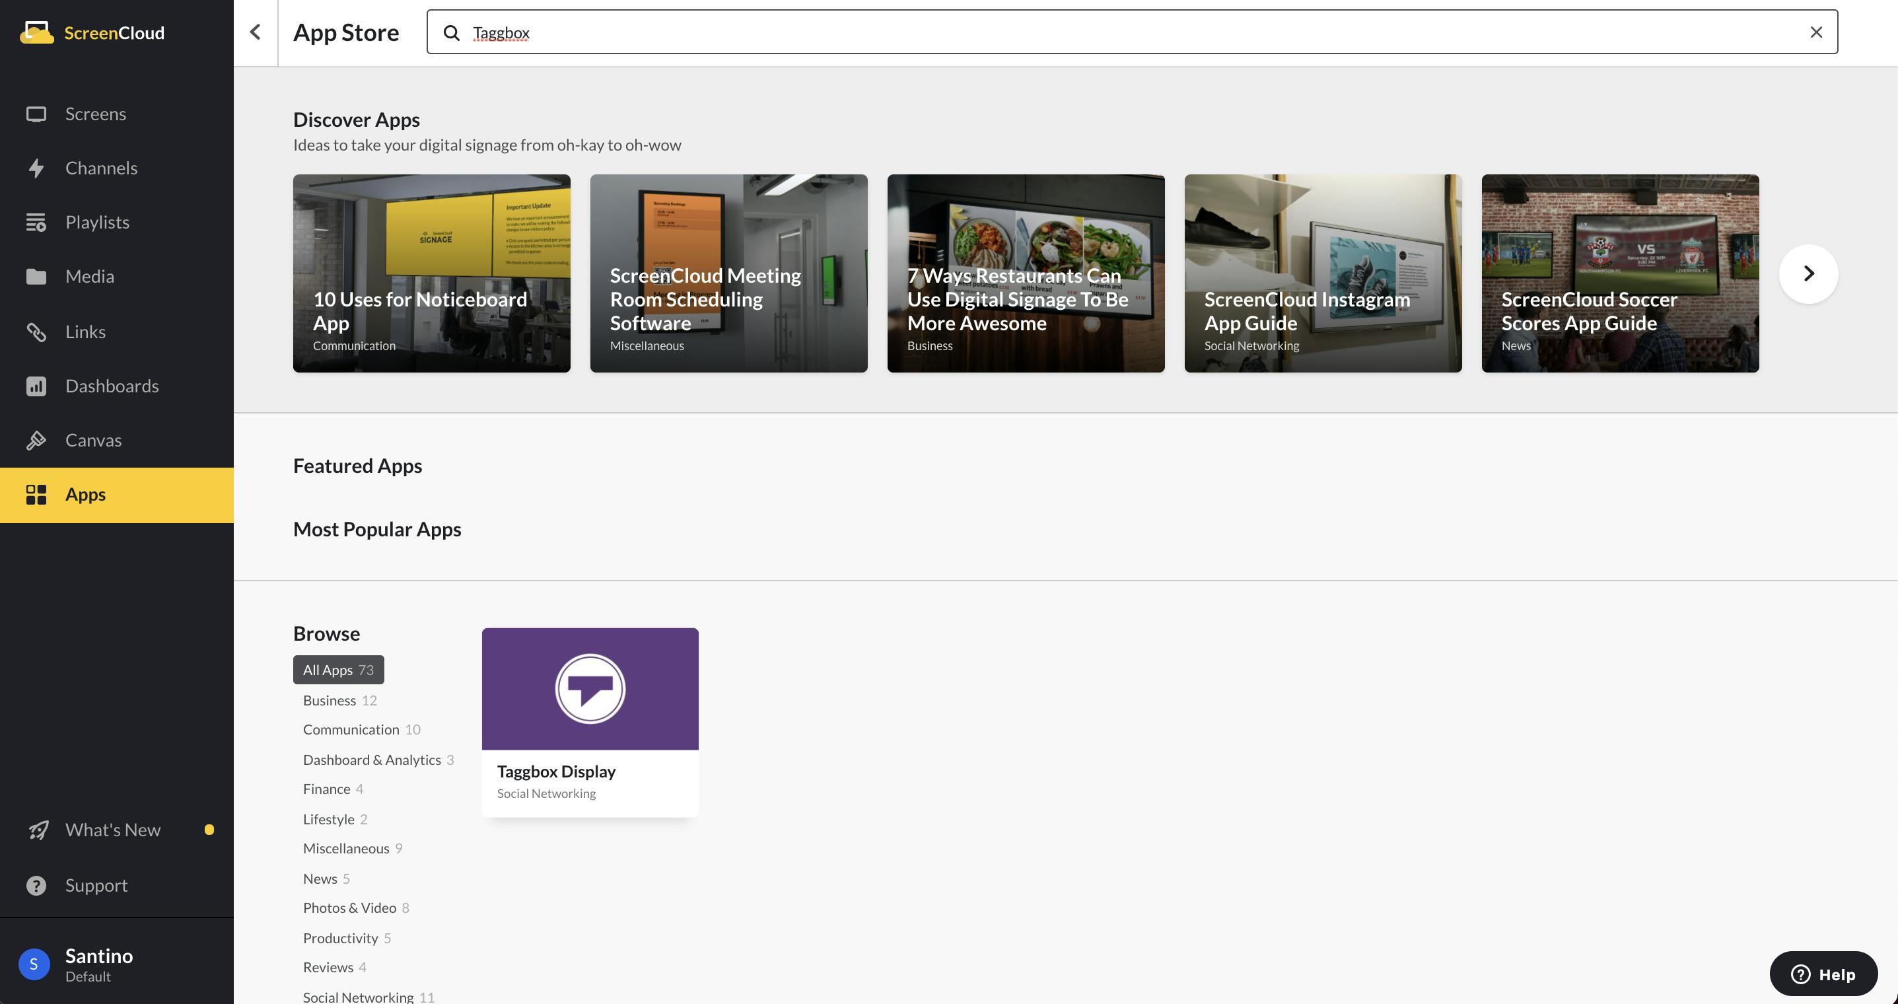Click the Apps grid icon
The height and width of the screenshot is (1004, 1898).
36,495
